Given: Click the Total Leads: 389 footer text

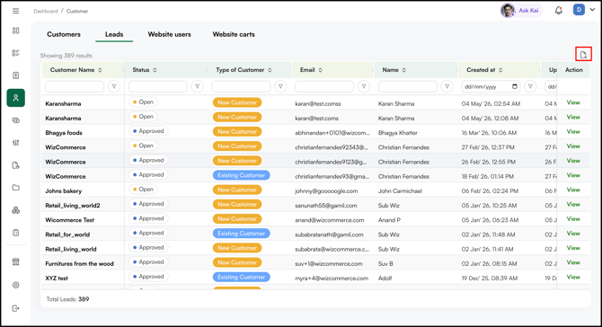Looking at the screenshot, I should [x=67, y=299].
